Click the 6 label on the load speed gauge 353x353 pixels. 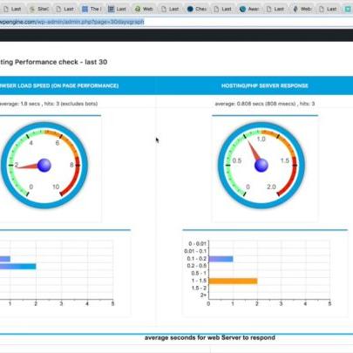[58, 143]
